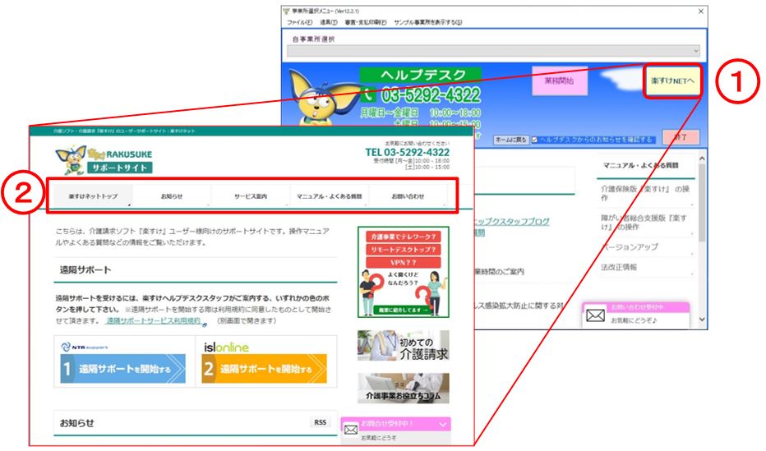Open the 介護事業お役立ちコラム banner
This screenshot has height=451, width=766.
point(403,389)
